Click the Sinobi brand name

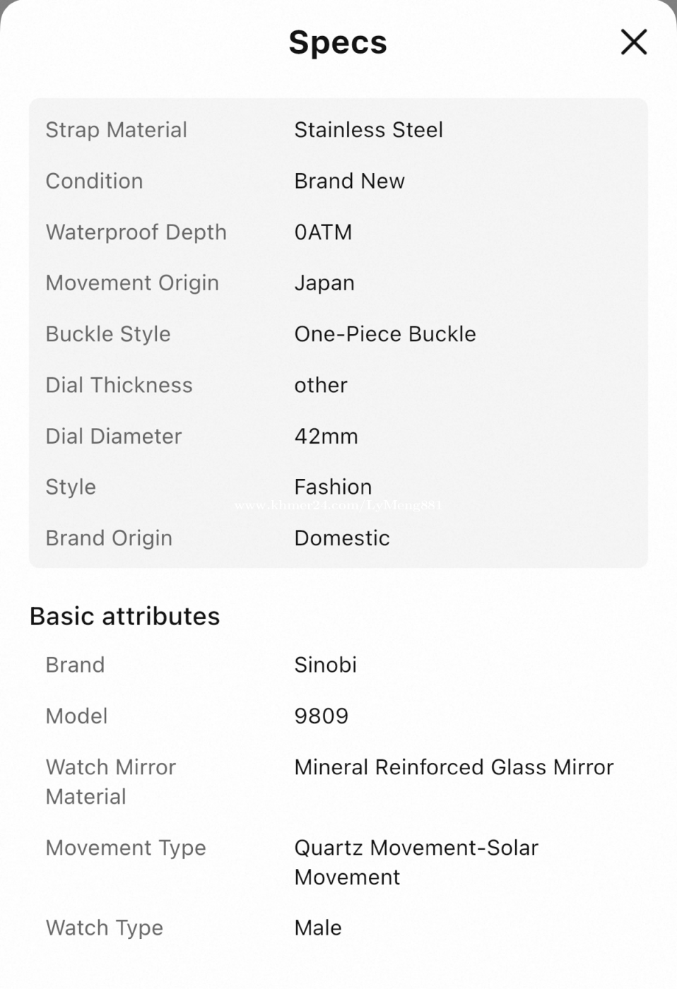pyautogui.click(x=325, y=665)
